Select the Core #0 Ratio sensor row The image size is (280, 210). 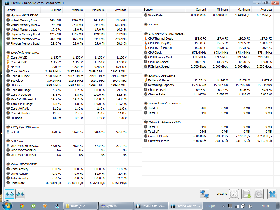coord(66,108)
